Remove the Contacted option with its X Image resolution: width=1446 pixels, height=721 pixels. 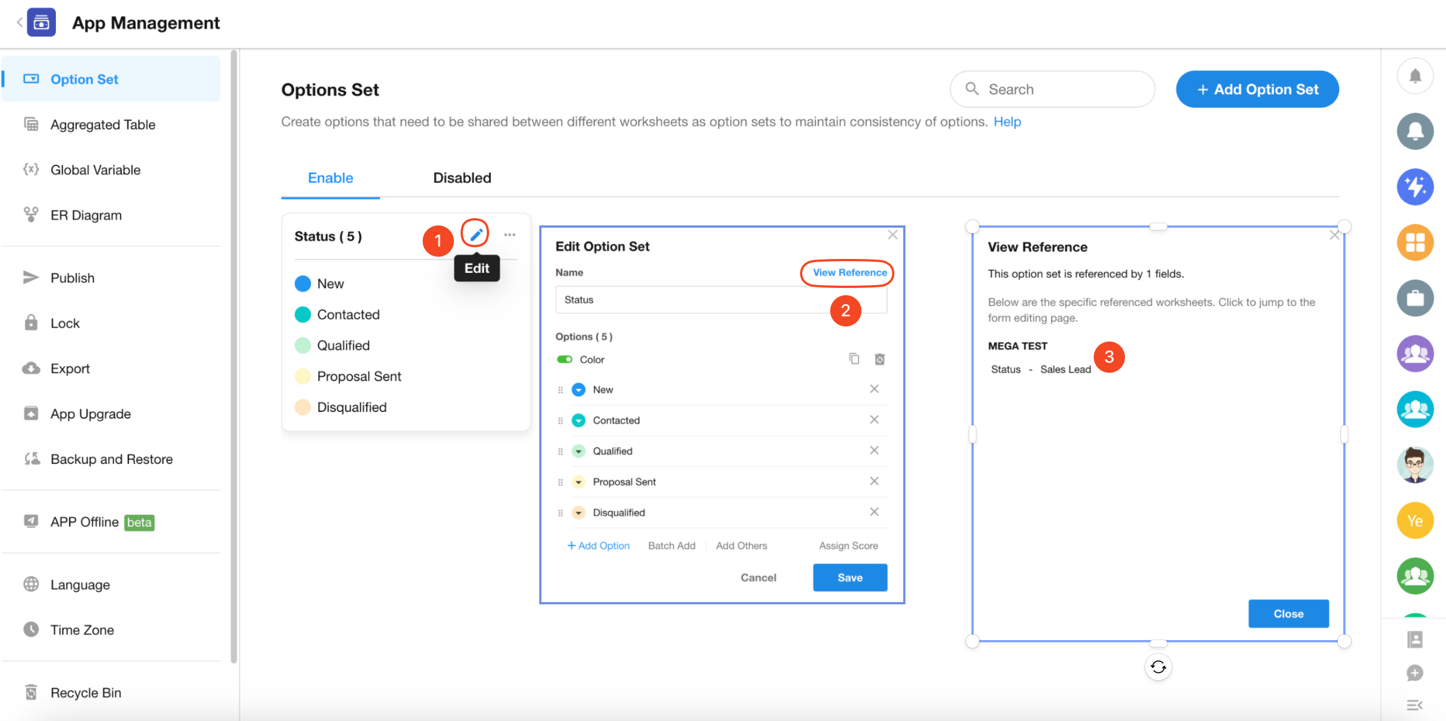pos(874,420)
